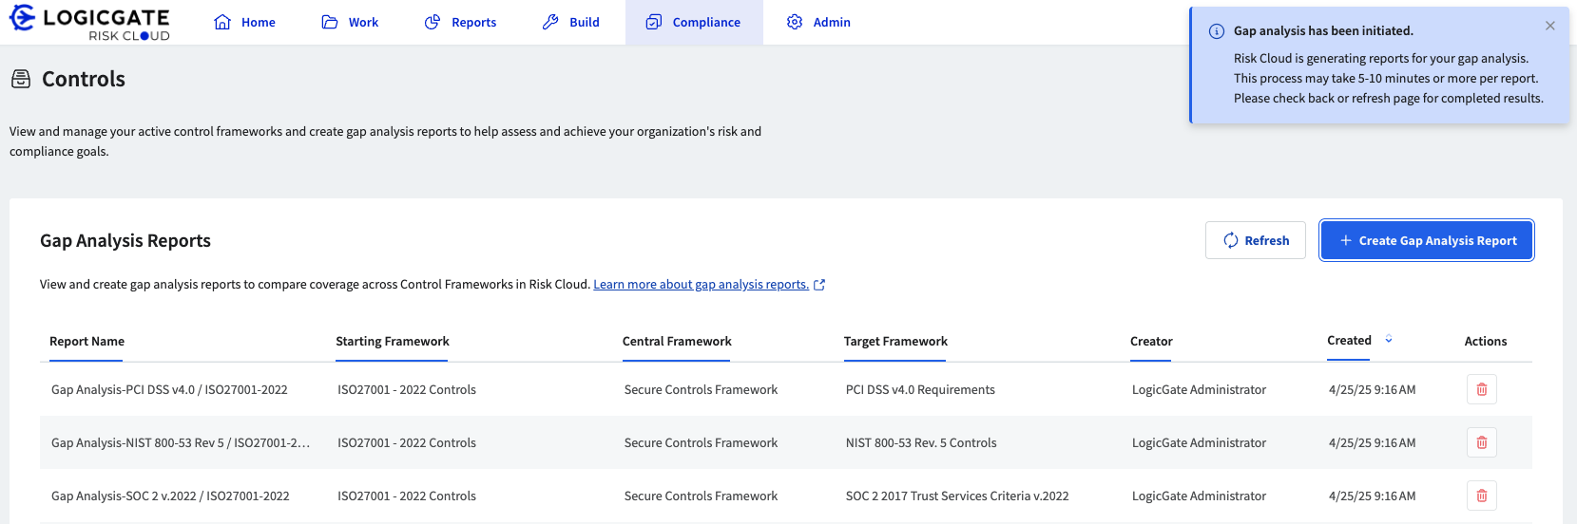Go to the Reports tab

click(x=460, y=22)
